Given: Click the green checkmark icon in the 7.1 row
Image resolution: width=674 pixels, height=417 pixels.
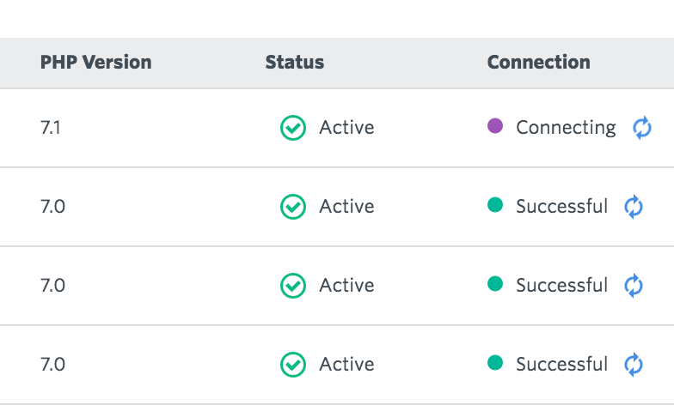Looking at the screenshot, I should [293, 128].
